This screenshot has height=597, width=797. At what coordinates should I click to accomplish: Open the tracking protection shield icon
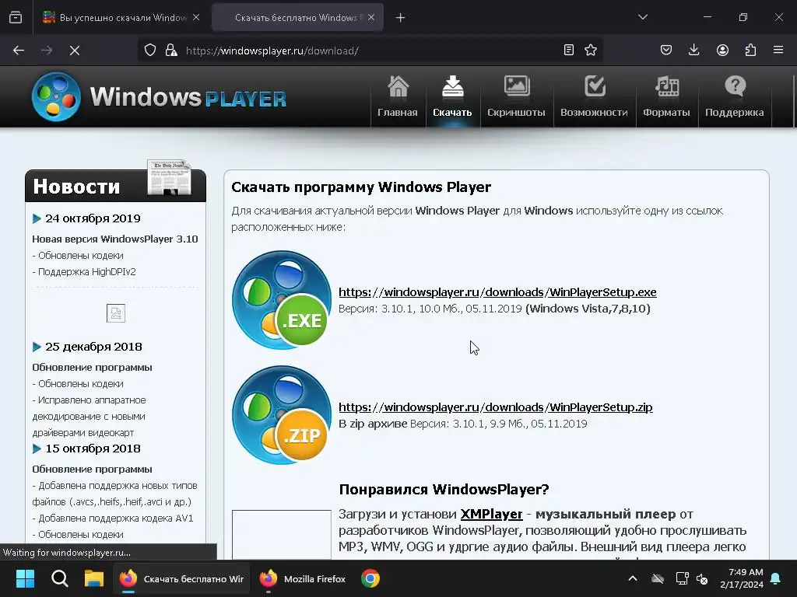coord(150,51)
